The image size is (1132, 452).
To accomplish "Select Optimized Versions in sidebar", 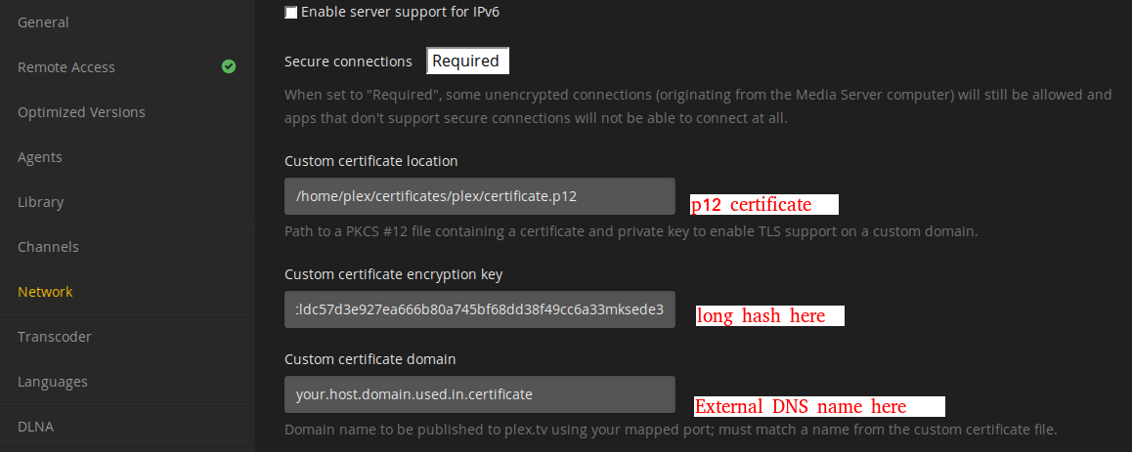I will point(81,112).
